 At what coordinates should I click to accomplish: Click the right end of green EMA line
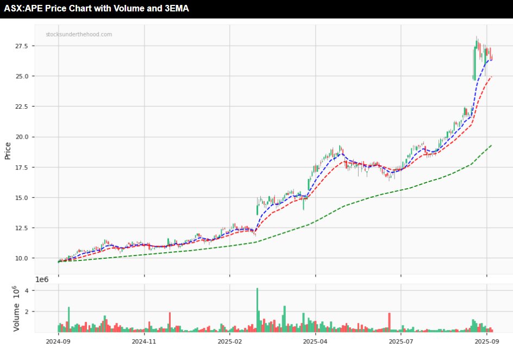[491, 145]
